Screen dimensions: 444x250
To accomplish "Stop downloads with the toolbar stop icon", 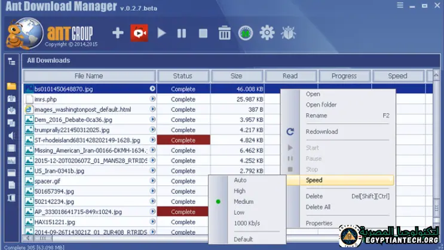I will 203,33.
